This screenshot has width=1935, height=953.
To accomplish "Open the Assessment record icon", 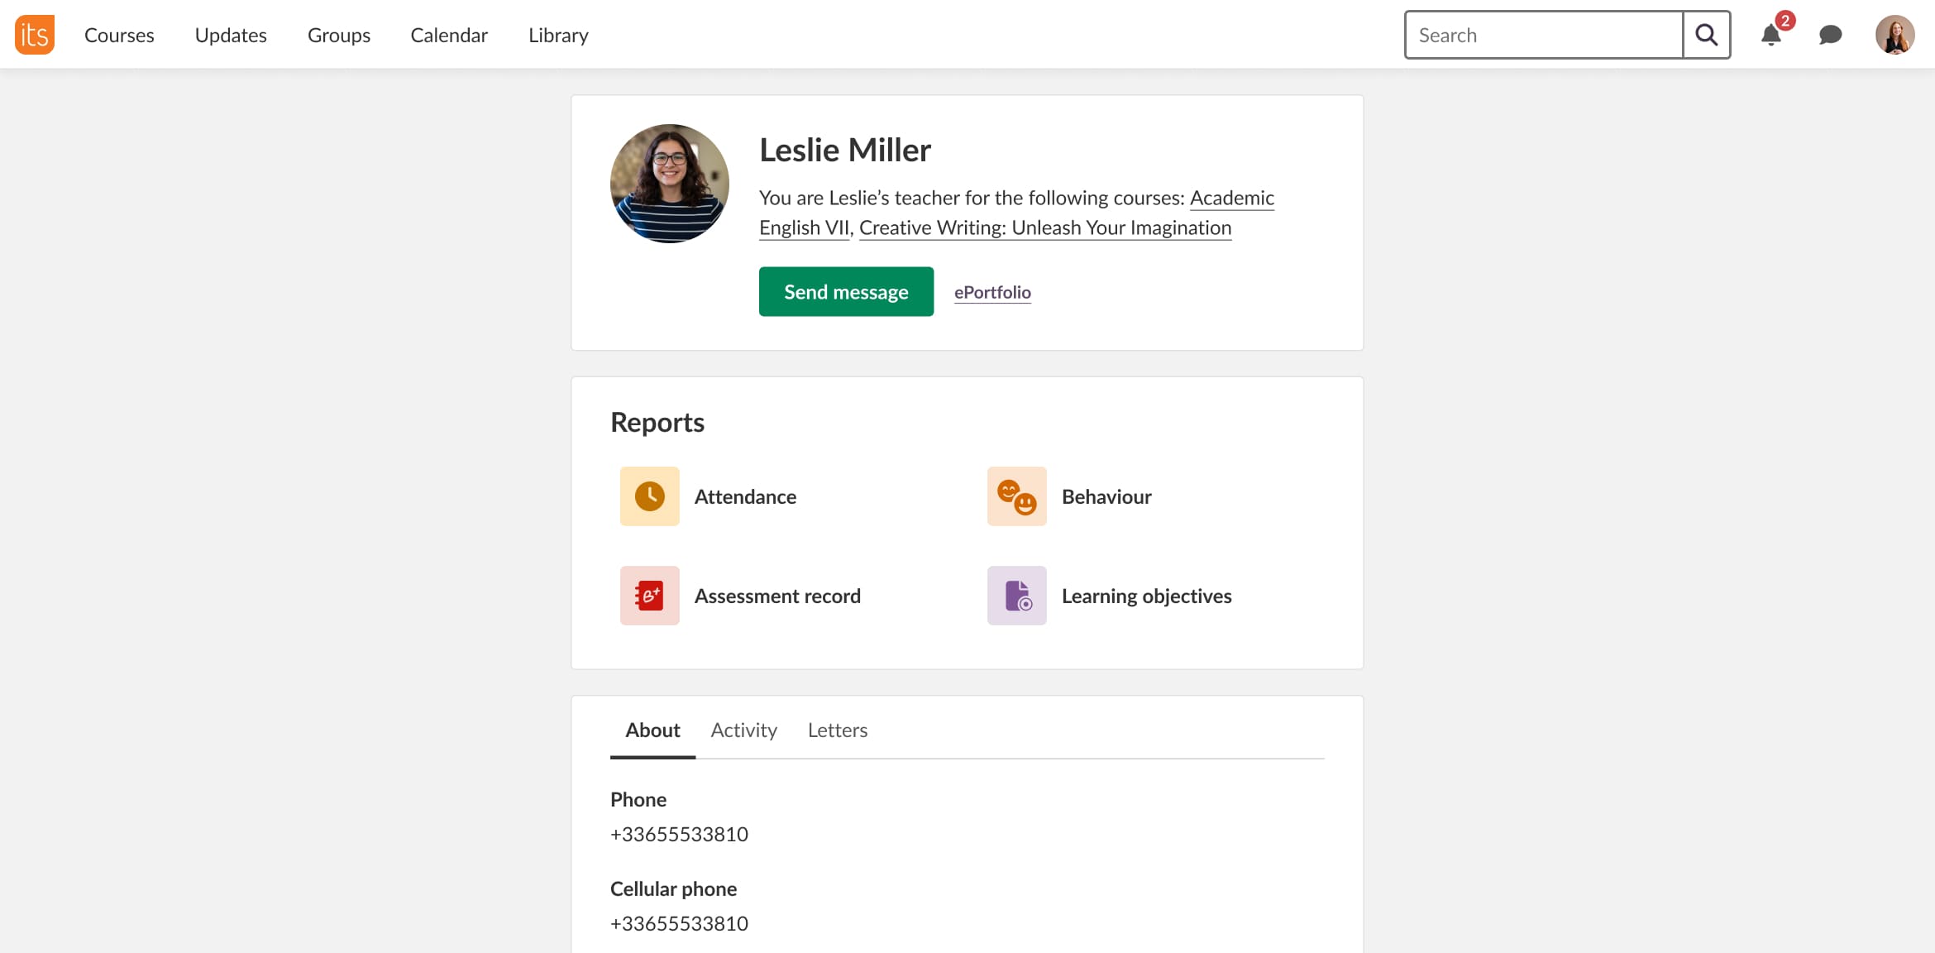I will [649, 596].
